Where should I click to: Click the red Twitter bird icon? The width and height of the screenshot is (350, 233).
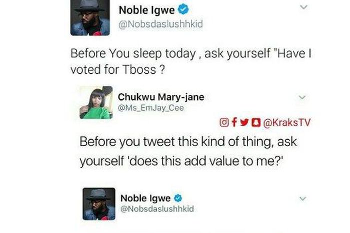(243, 122)
